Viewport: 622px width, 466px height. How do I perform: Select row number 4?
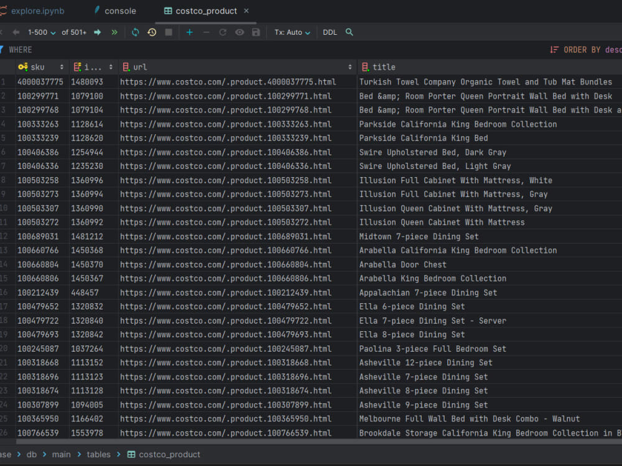coord(3,124)
